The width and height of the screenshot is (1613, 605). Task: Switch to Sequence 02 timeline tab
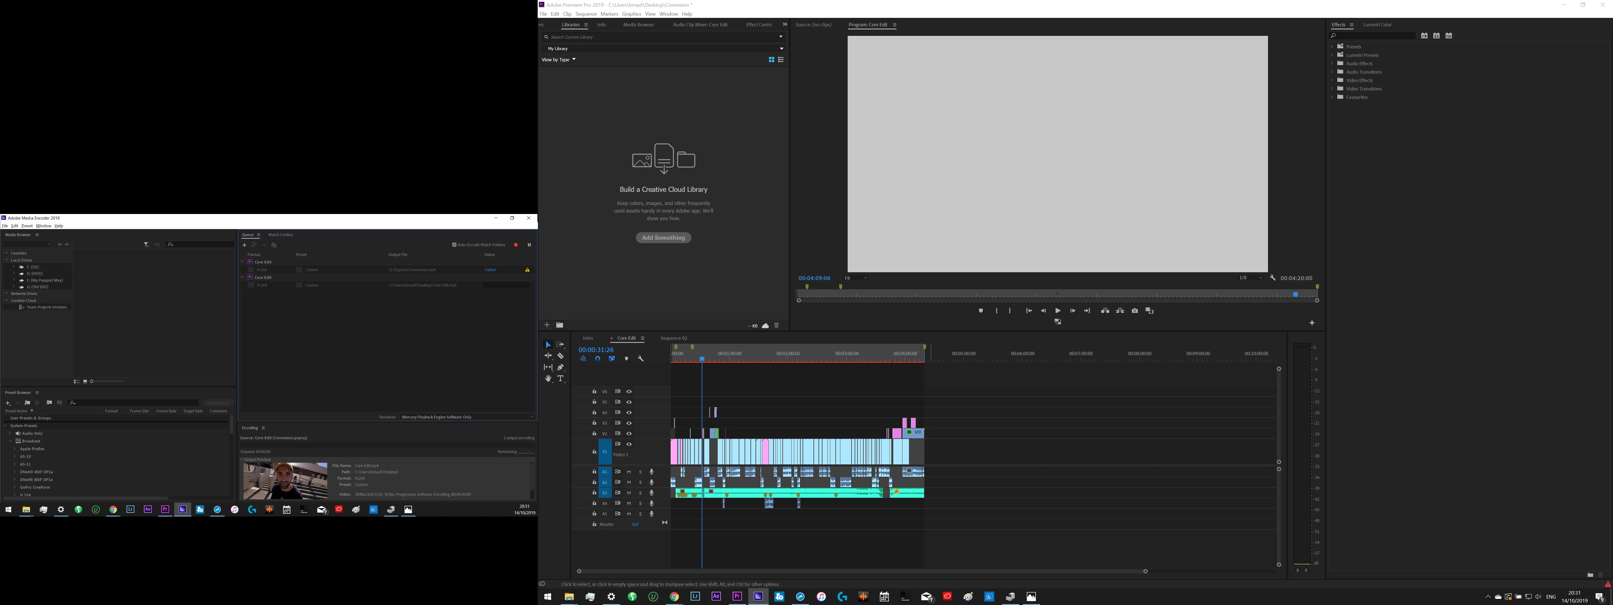[x=673, y=338]
